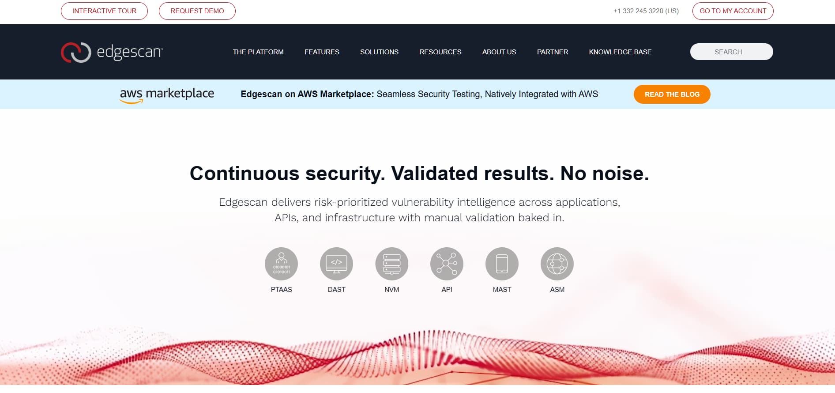Open the PTAAS service icon
835x393 pixels.
point(281,264)
